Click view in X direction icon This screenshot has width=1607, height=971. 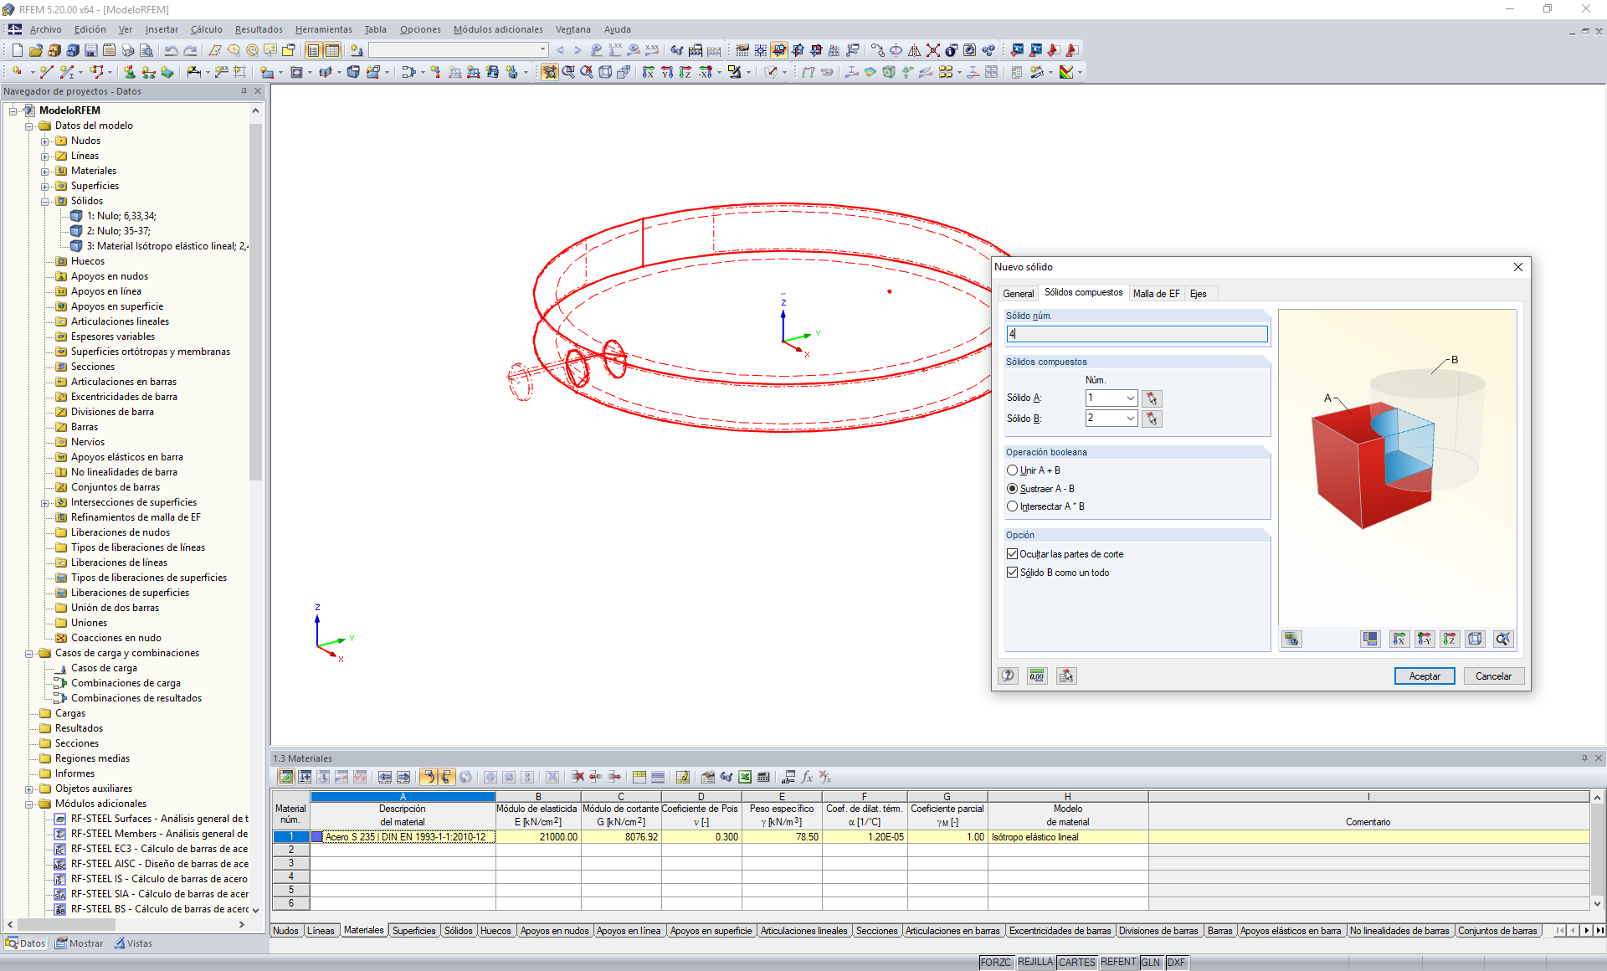[x=1399, y=640]
